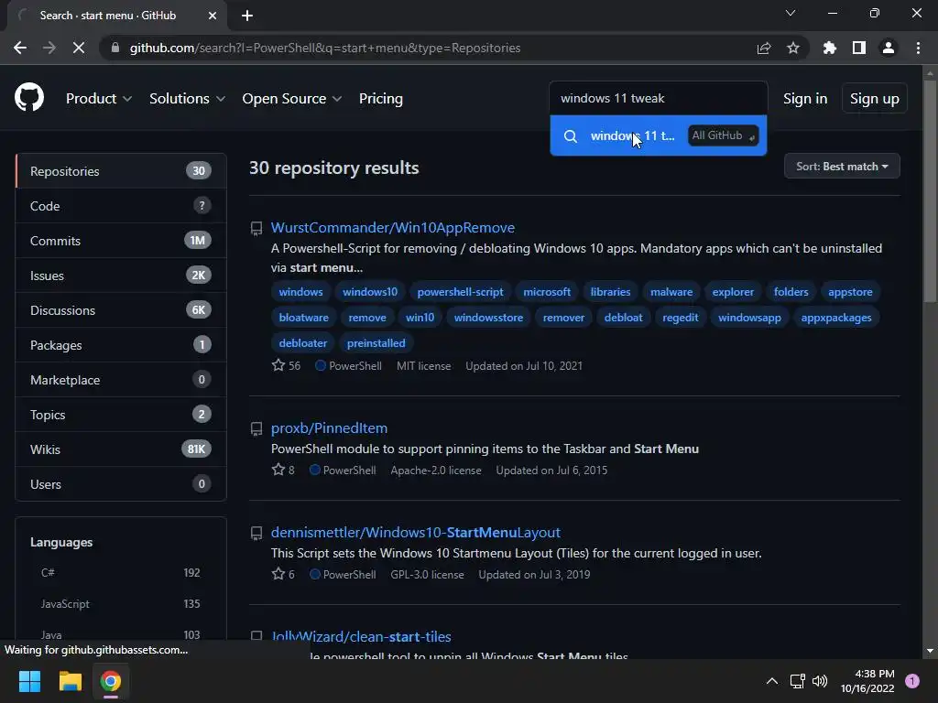Screen dimensions: 938x703
Task: Expand the Solutions menu
Action: click(187, 99)
